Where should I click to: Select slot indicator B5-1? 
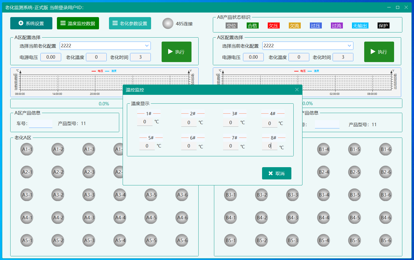tap(230, 240)
